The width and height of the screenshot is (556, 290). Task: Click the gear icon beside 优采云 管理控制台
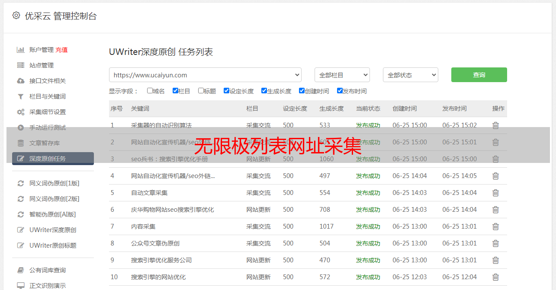click(x=16, y=16)
